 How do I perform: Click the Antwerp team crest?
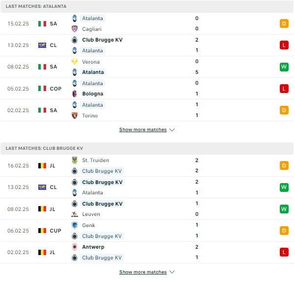[75, 247]
